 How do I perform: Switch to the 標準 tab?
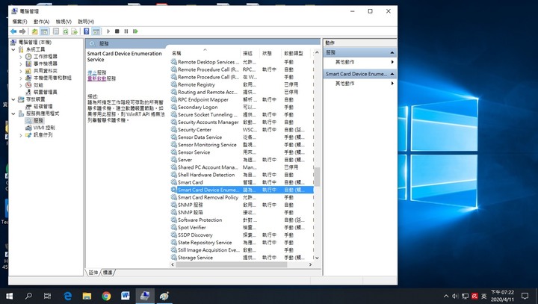click(108, 273)
